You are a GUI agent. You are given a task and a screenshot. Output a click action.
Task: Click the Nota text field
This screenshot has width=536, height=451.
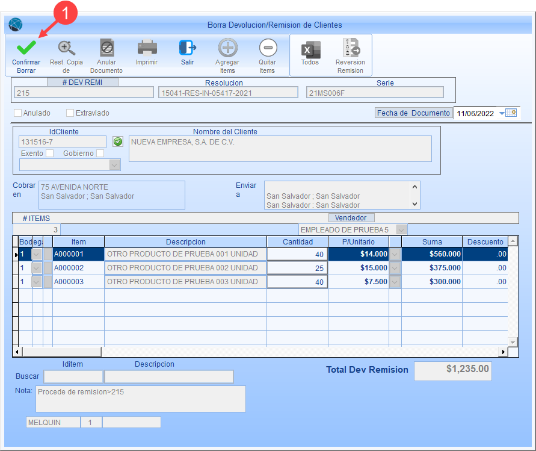pos(141,399)
